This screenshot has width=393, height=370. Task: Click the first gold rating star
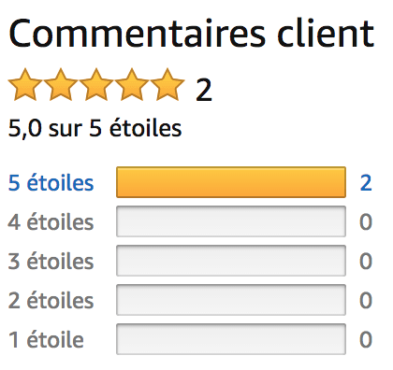coord(25,84)
